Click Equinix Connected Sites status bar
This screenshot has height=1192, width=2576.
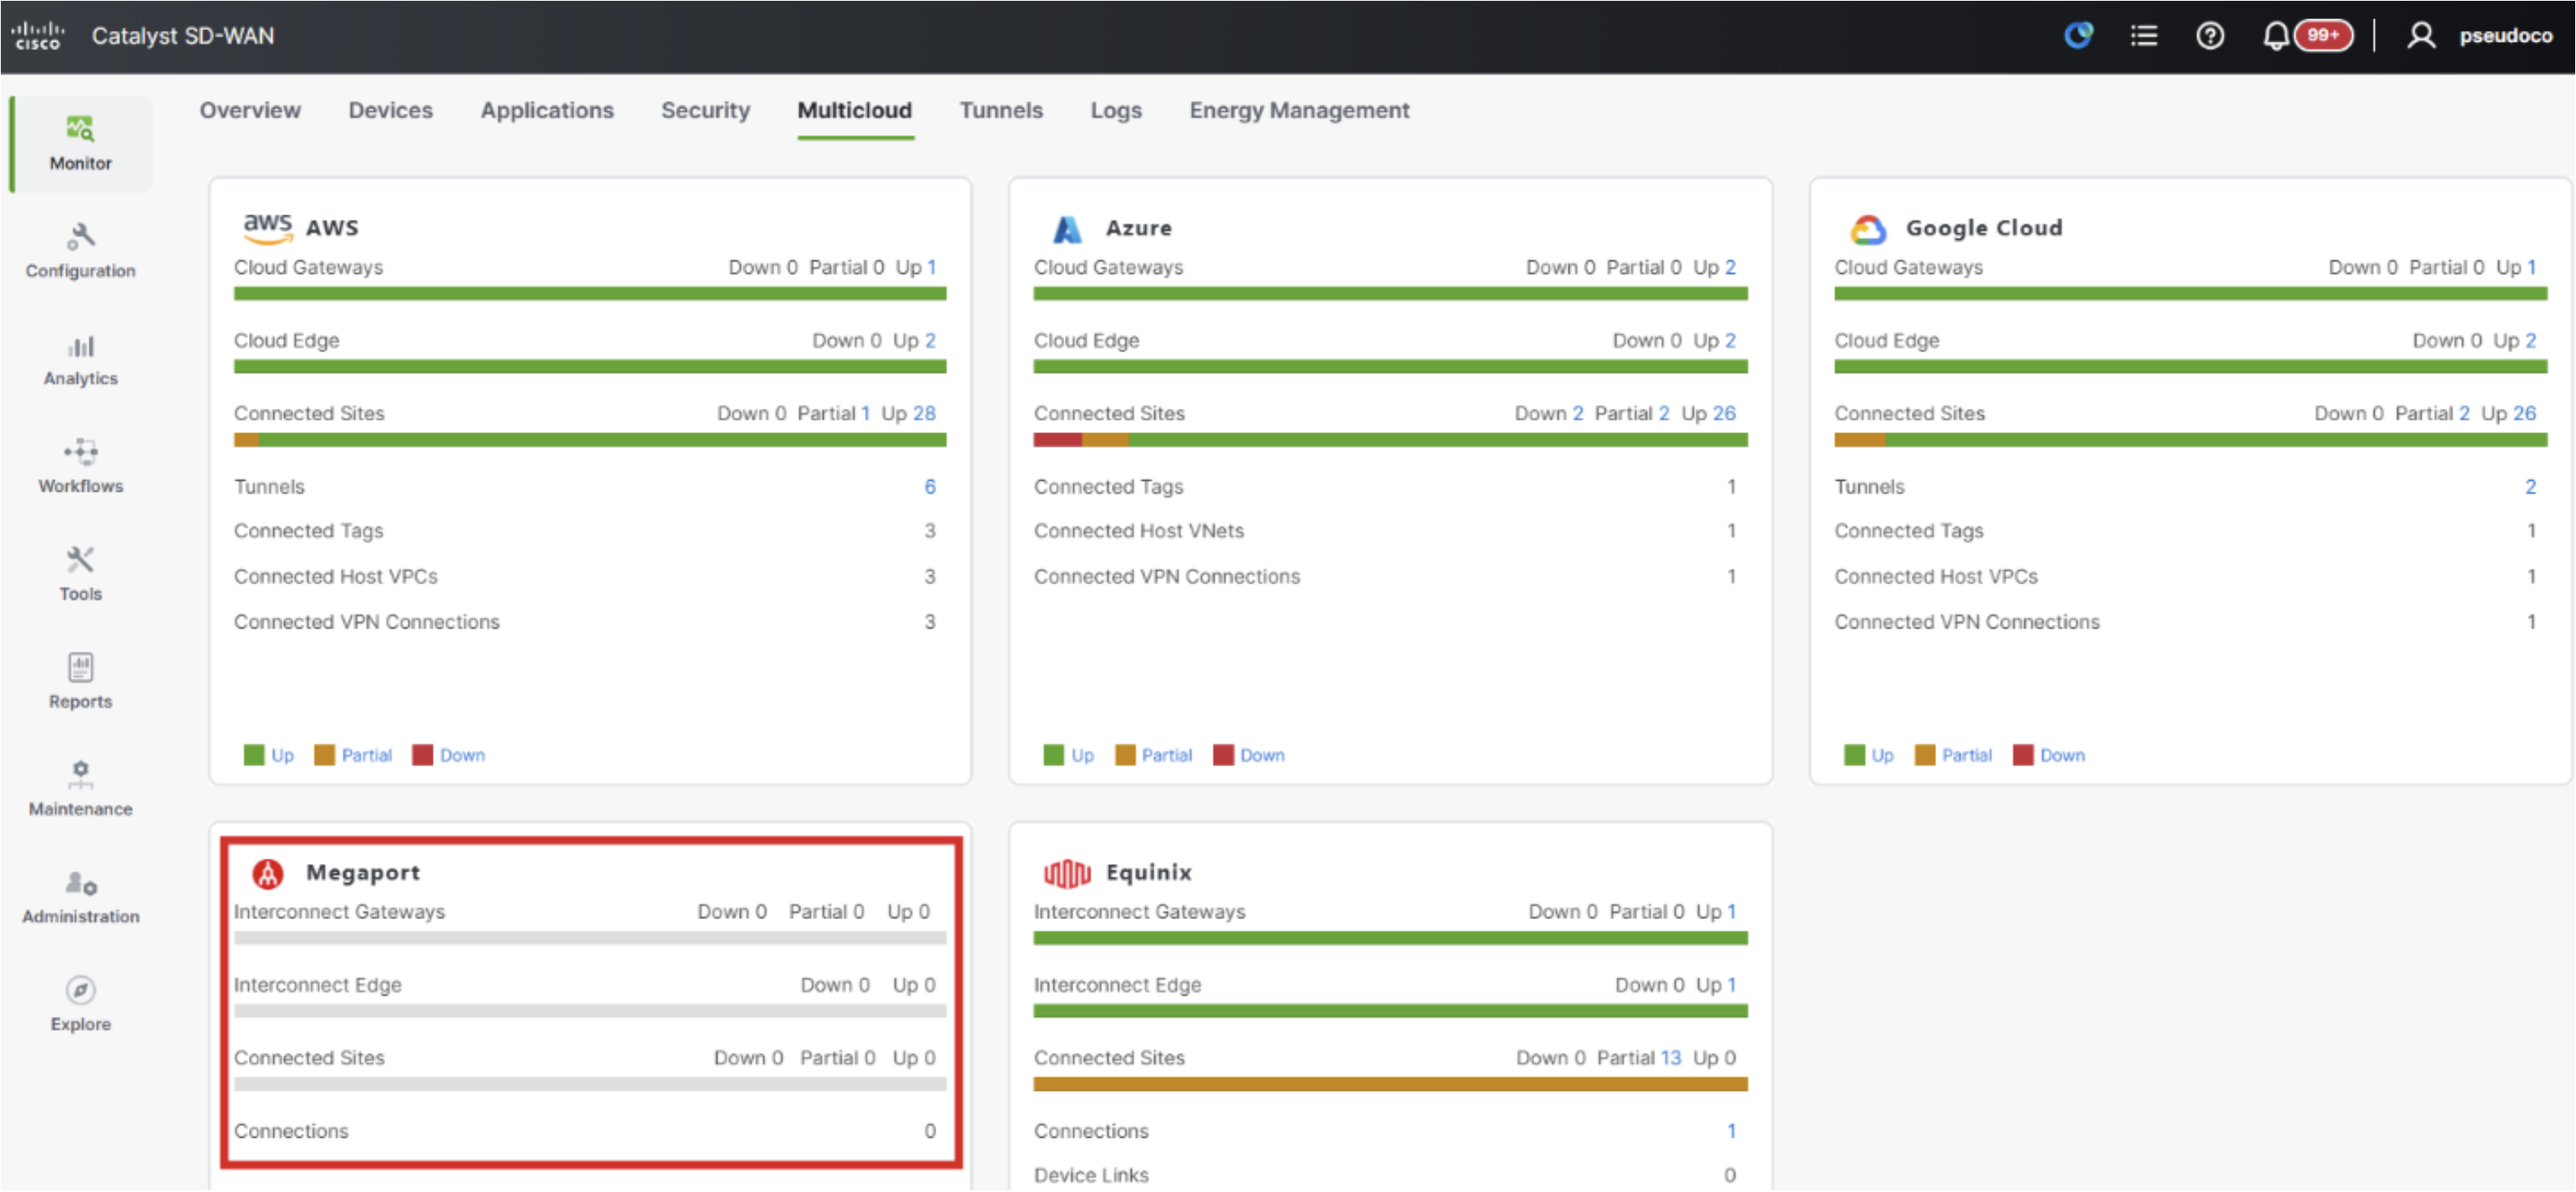1390,1084
